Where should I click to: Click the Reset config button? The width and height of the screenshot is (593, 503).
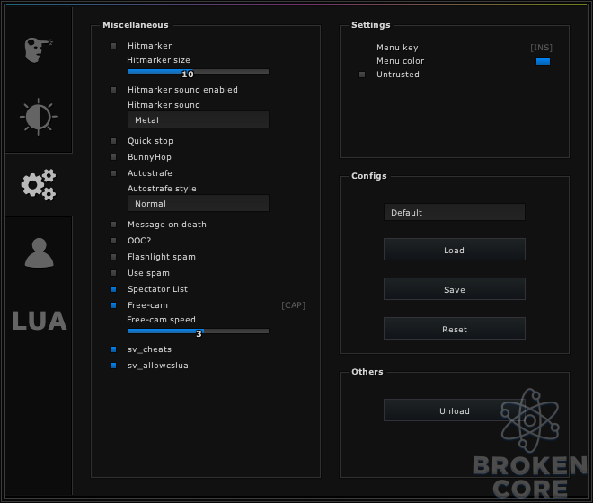tap(455, 329)
